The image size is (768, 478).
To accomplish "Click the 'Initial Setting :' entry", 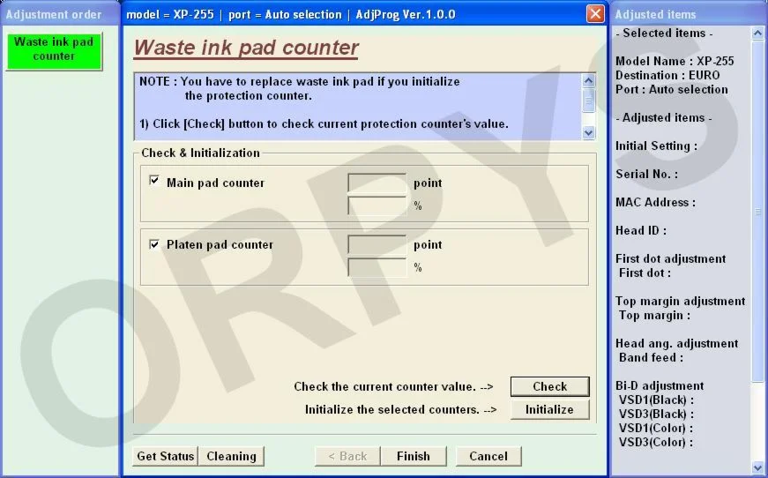I will pos(656,146).
